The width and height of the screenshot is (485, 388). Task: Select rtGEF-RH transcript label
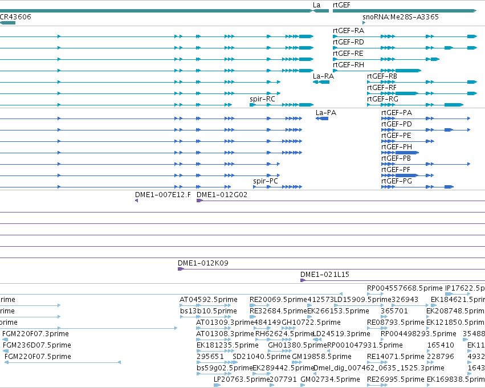[349, 65]
